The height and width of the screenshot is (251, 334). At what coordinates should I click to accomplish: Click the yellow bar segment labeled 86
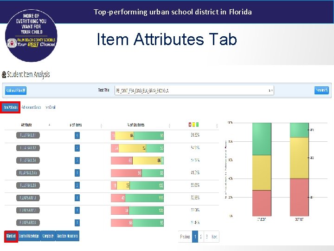(147, 160)
